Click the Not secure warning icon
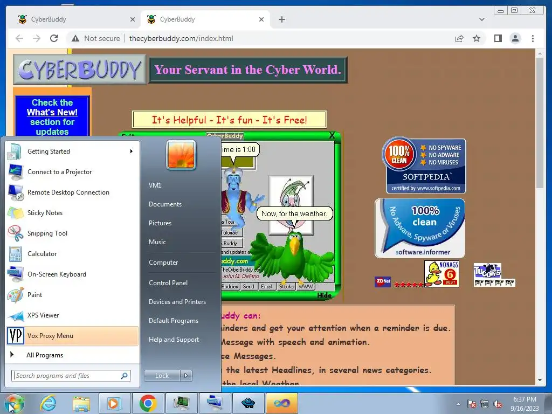The height and width of the screenshot is (414, 552). point(75,38)
